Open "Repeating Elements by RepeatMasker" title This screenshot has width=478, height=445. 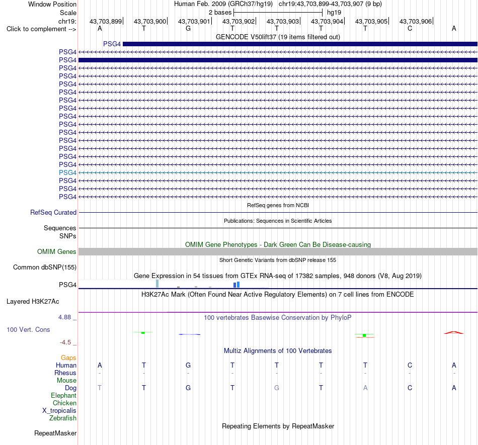(278, 426)
